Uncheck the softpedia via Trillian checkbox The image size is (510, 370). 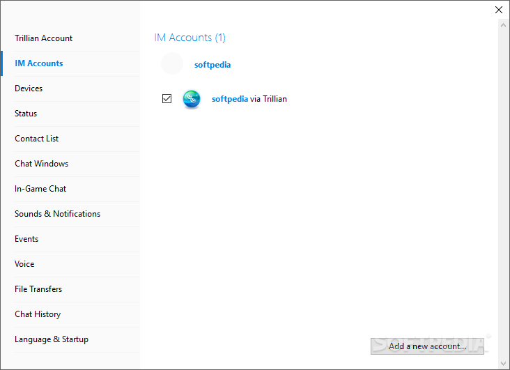click(167, 99)
